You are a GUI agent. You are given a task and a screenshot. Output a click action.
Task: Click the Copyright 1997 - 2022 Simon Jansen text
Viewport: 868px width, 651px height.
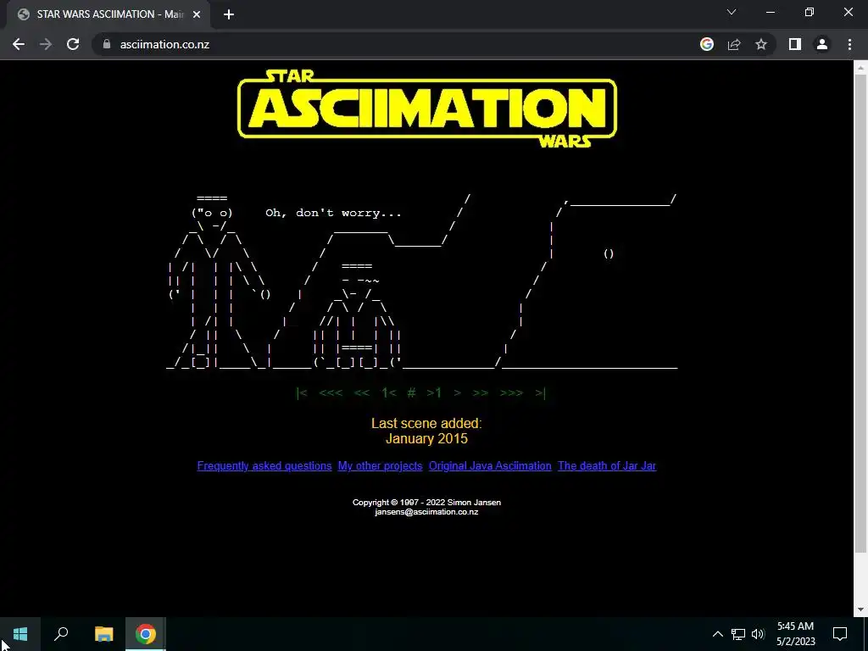pyautogui.click(x=426, y=503)
